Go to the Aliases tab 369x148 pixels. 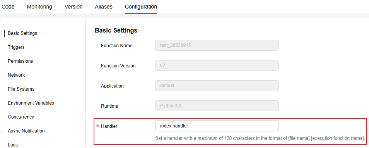click(x=104, y=7)
